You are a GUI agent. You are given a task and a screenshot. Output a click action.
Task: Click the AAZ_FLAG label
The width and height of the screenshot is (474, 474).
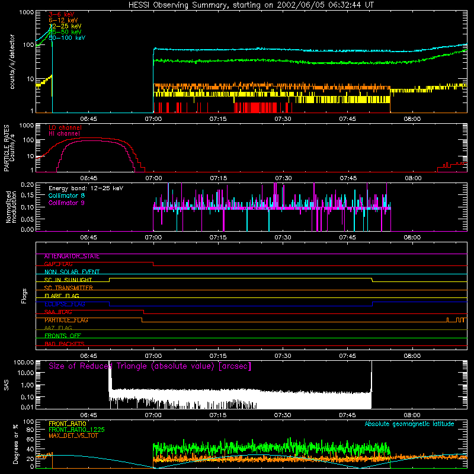click(x=58, y=328)
